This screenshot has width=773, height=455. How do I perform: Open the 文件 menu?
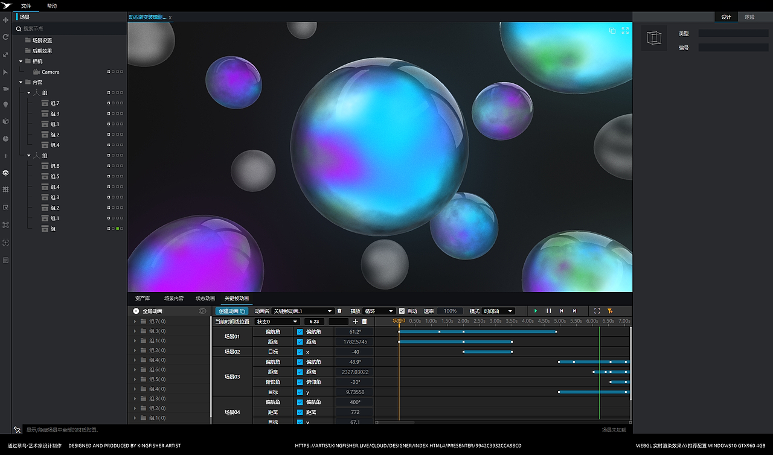[x=26, y=6]
